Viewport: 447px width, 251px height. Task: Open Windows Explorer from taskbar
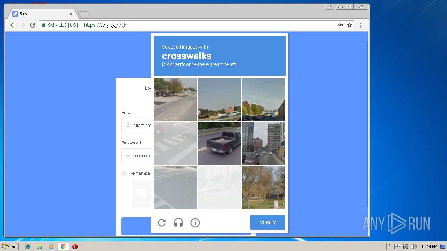tap(39, 246)
